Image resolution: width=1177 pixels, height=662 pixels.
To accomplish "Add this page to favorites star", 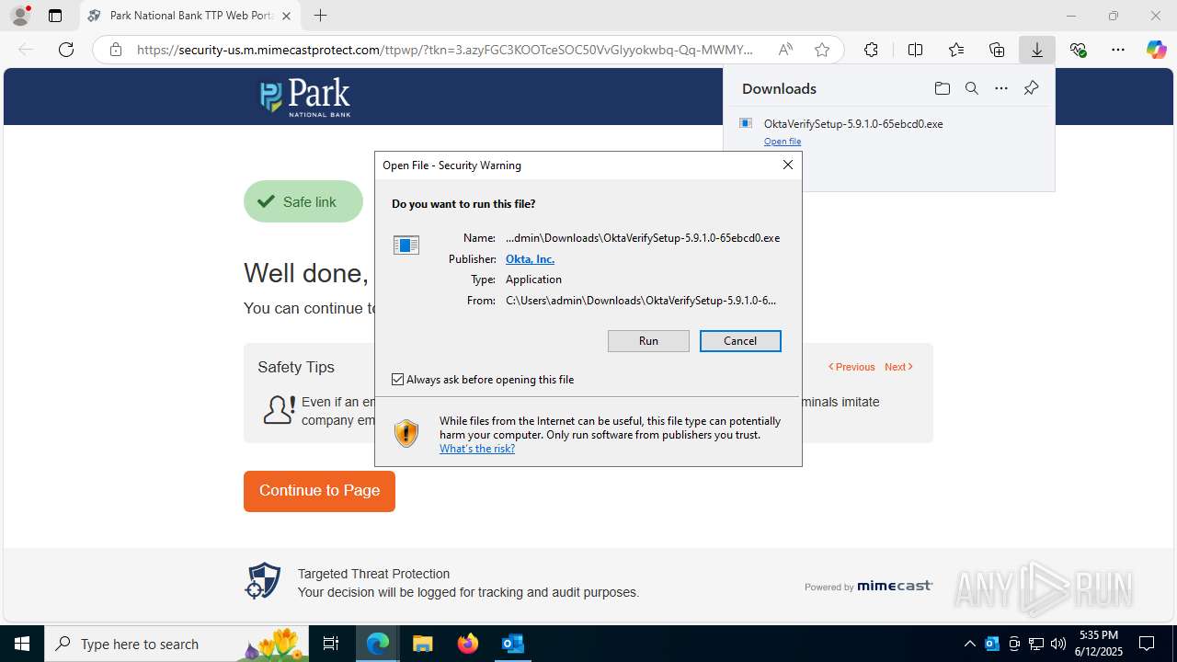I will coord(822,50).
